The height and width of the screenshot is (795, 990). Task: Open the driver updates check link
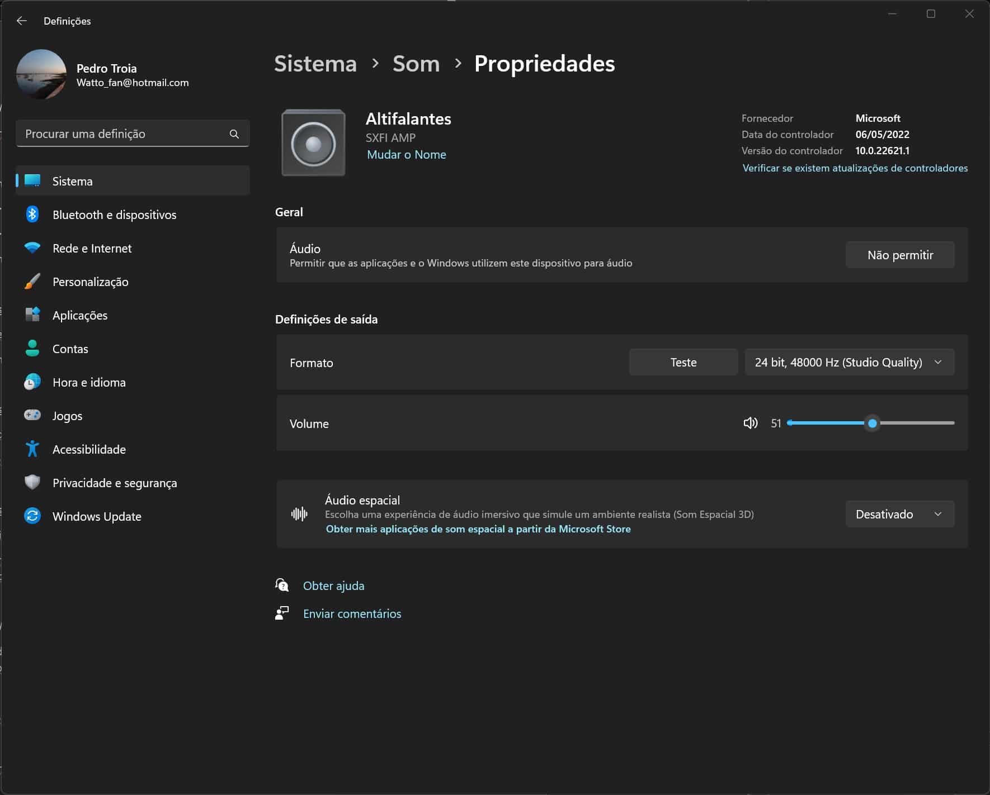click(855, 168)
